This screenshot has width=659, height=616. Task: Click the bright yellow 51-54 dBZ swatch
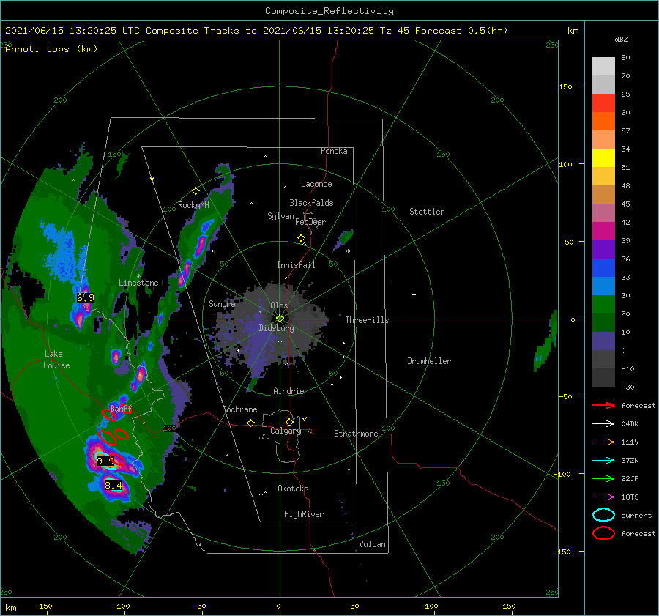[x=603, y=158]
